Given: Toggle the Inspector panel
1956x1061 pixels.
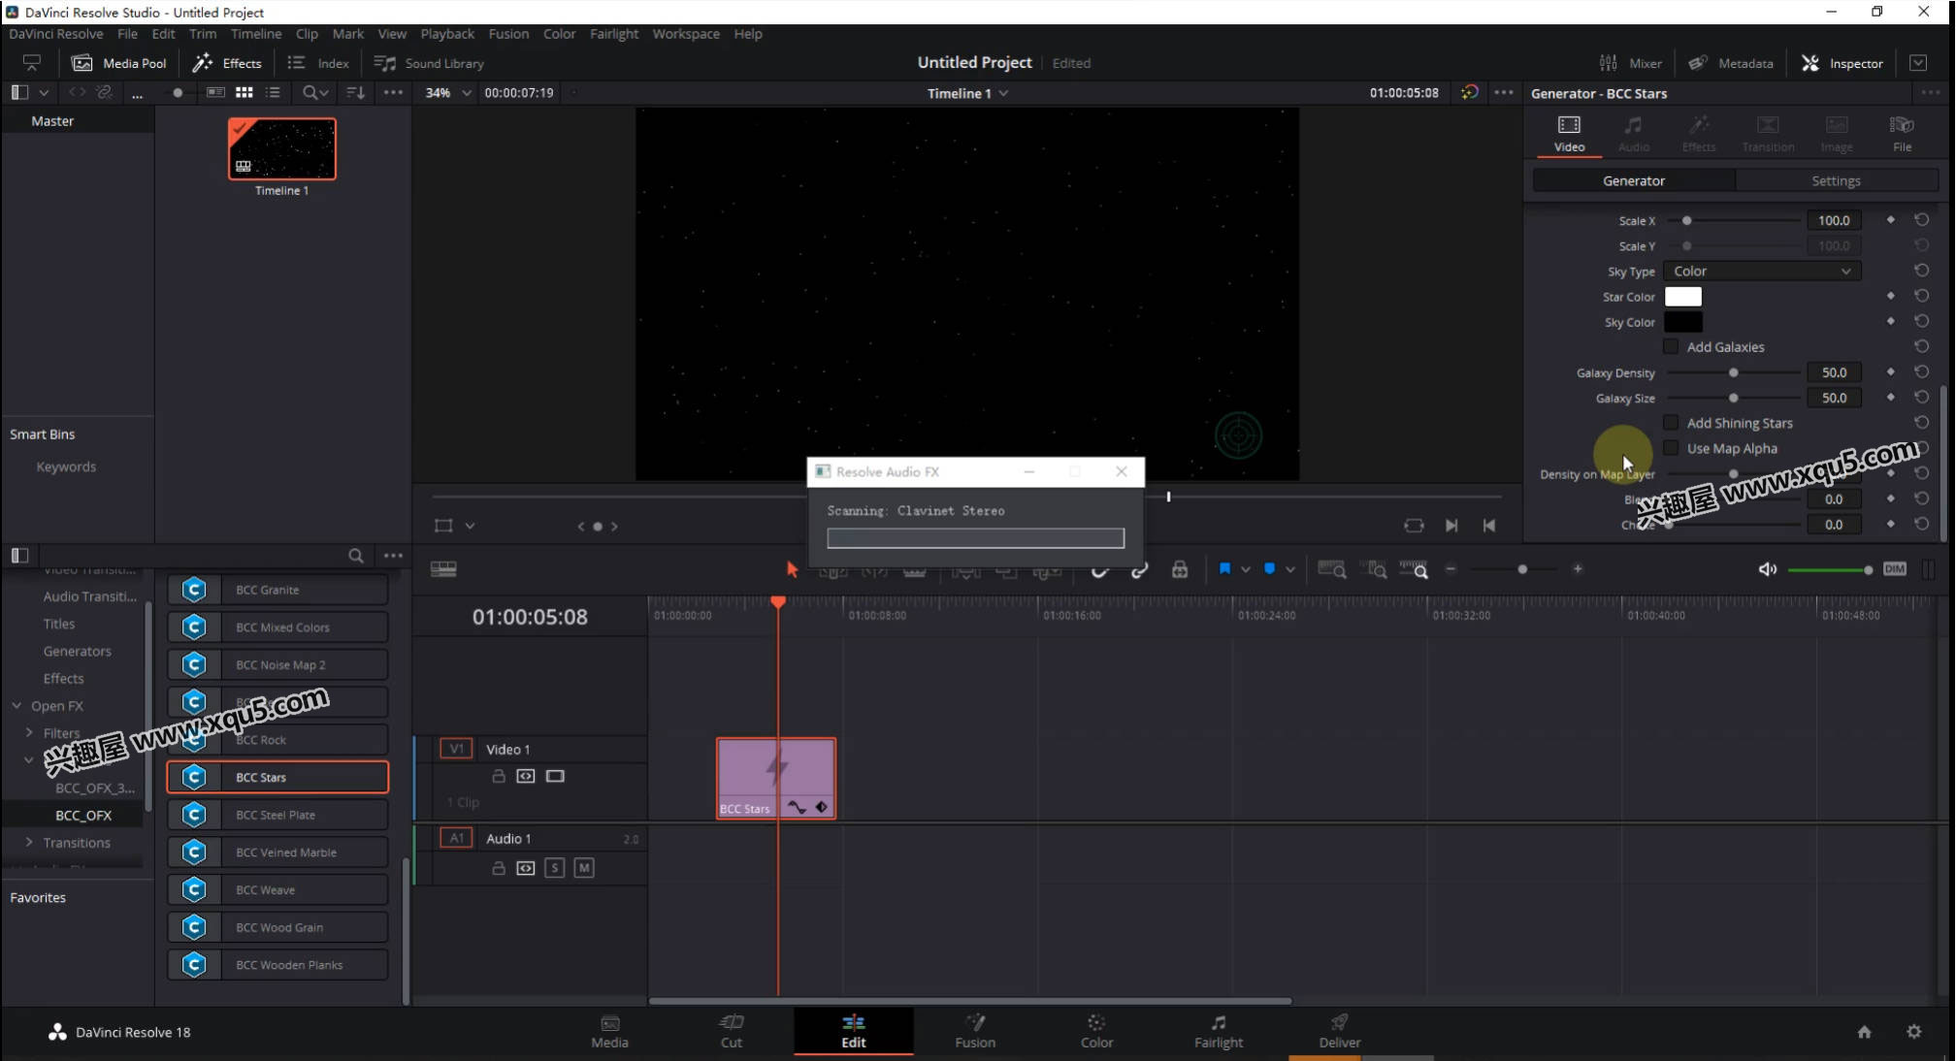Looking at the screenshot, I should coord(1842,63).
